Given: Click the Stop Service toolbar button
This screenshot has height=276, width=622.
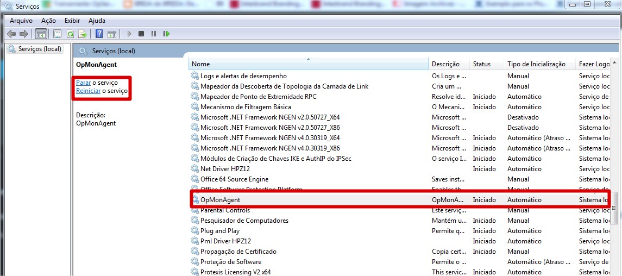Looking at the screenshot, I should pyautogui.click(x=141, y=34).
